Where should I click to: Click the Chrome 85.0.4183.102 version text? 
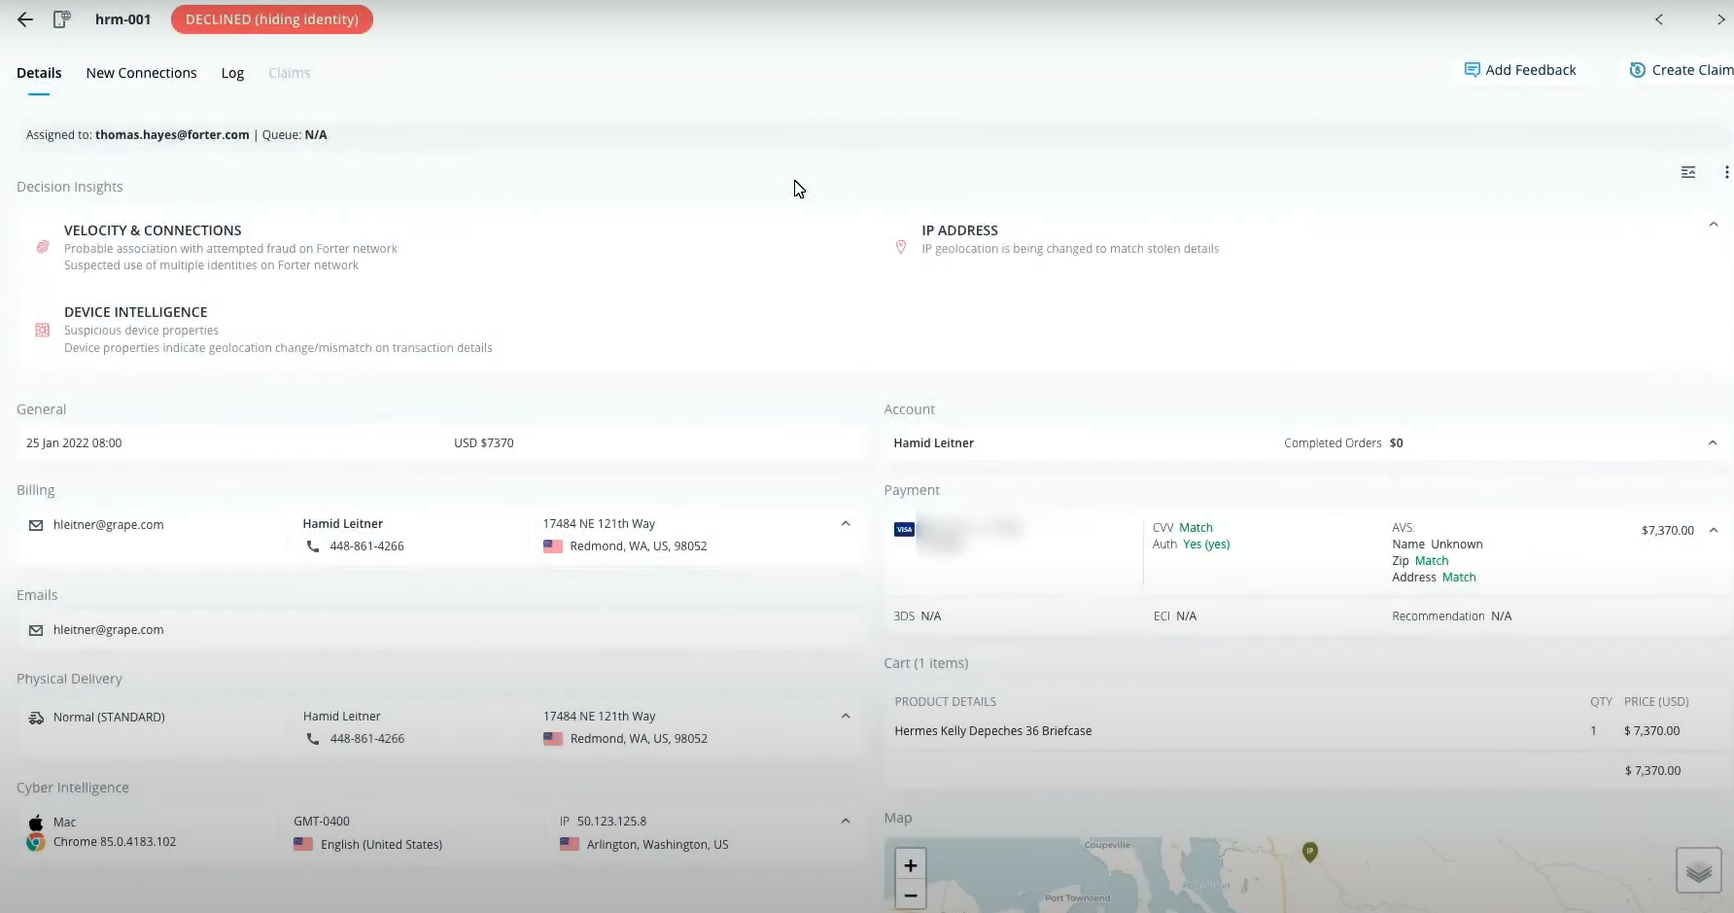coord(115,842)
